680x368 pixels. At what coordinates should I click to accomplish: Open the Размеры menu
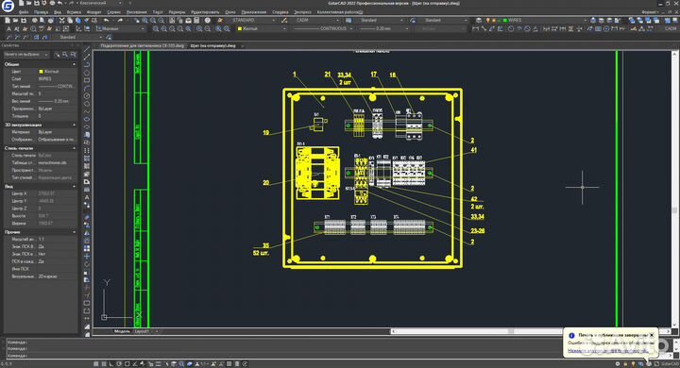click(x=177, y=12)
